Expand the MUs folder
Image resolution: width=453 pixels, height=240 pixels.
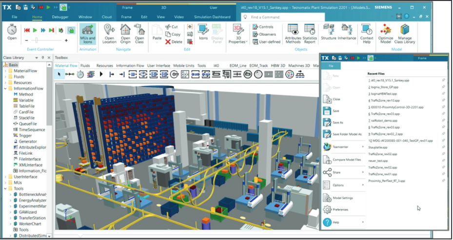[5, 183]
